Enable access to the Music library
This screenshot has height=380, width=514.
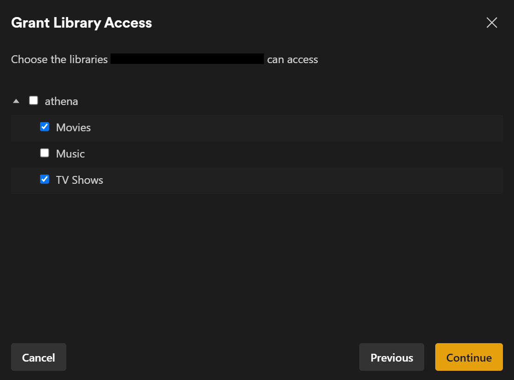(44, 153)
